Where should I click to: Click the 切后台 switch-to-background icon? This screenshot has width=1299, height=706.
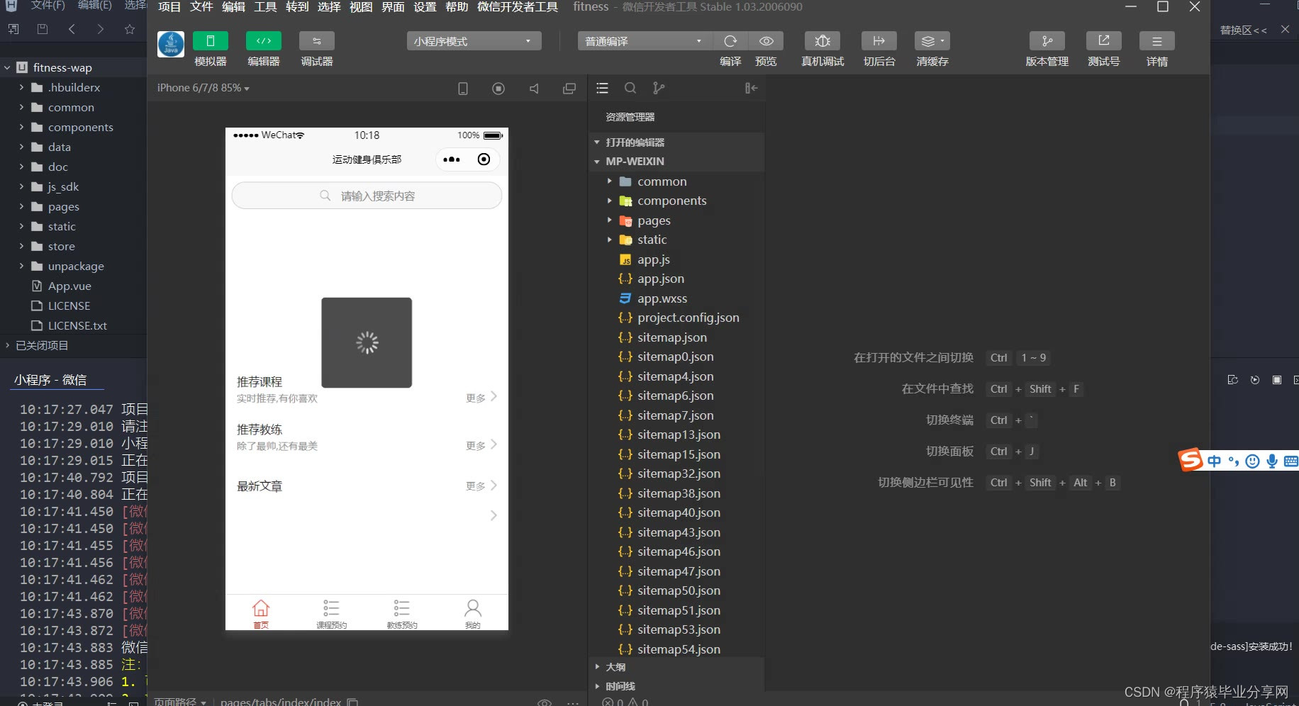pos(879,41)
